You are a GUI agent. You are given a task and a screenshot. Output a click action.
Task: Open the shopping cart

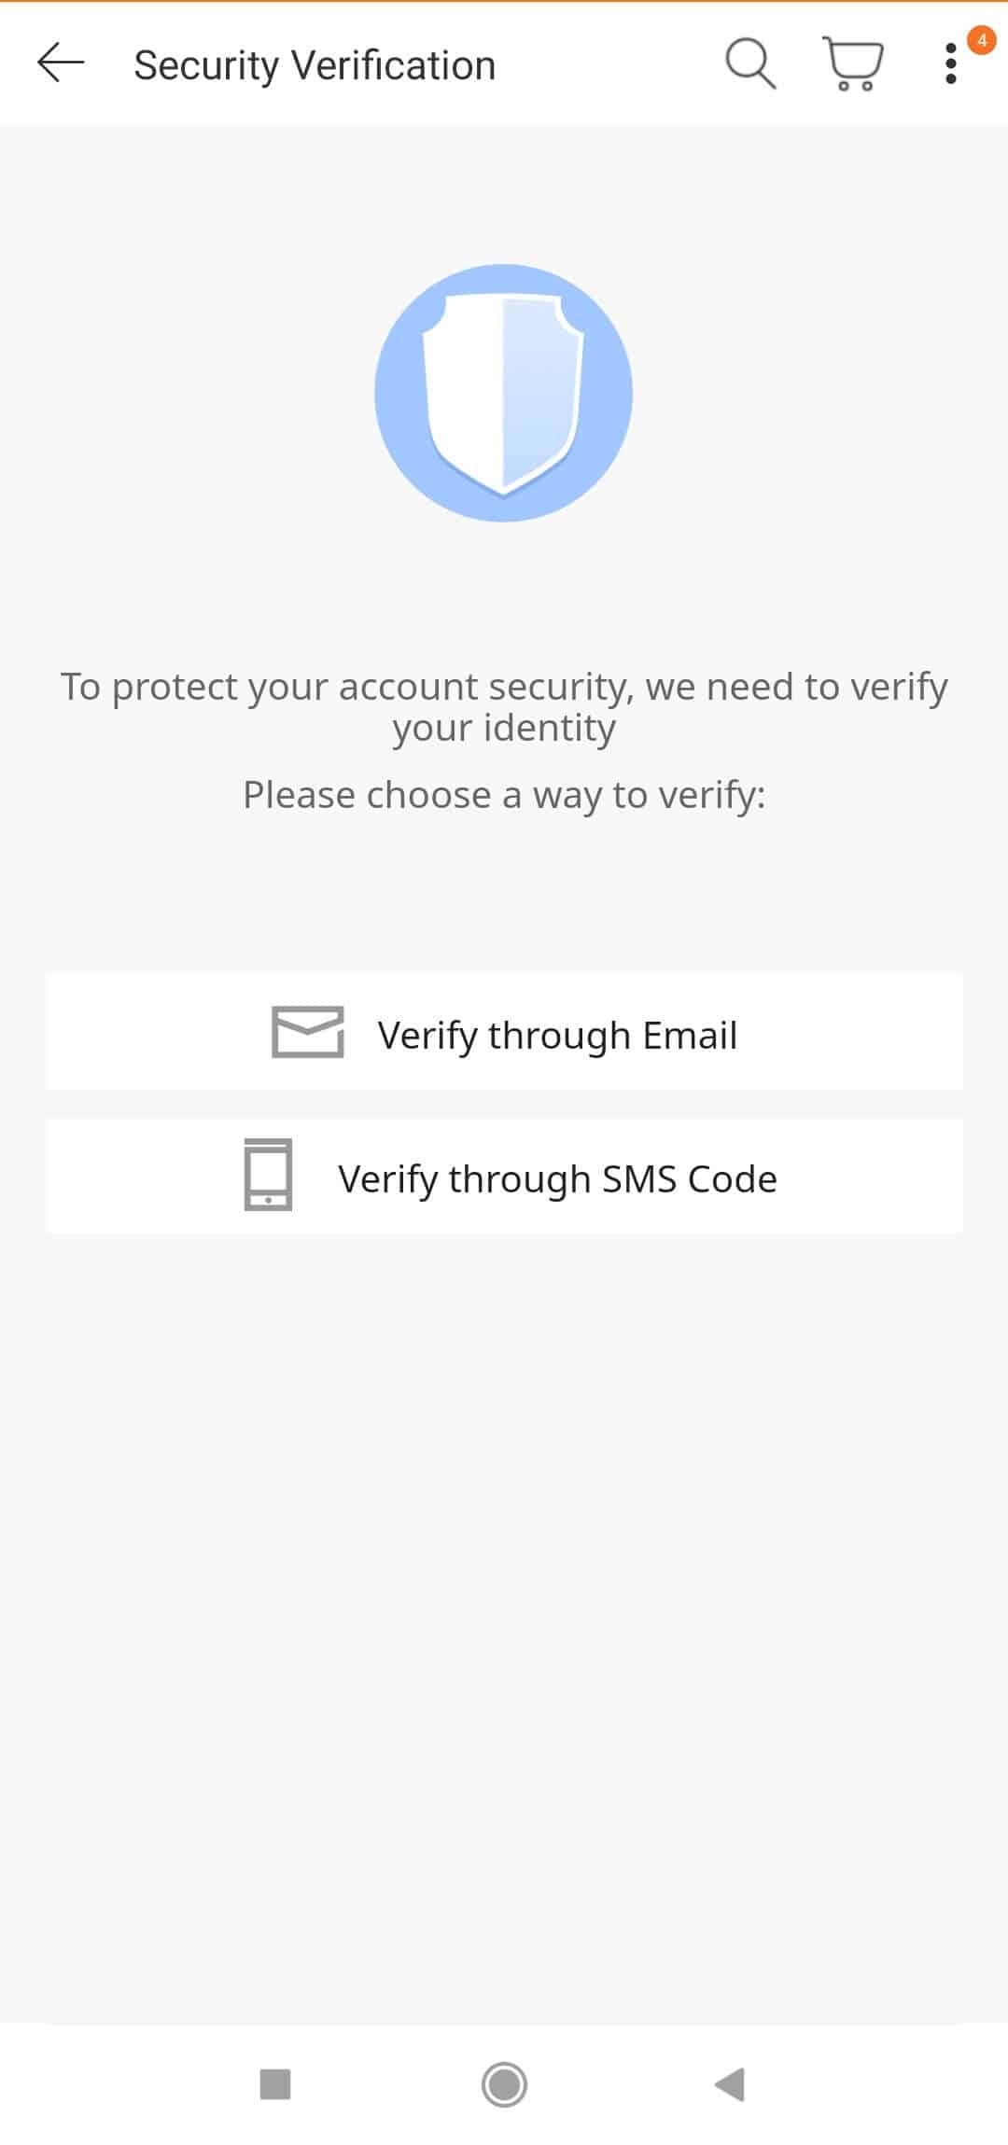coord(853,63)
